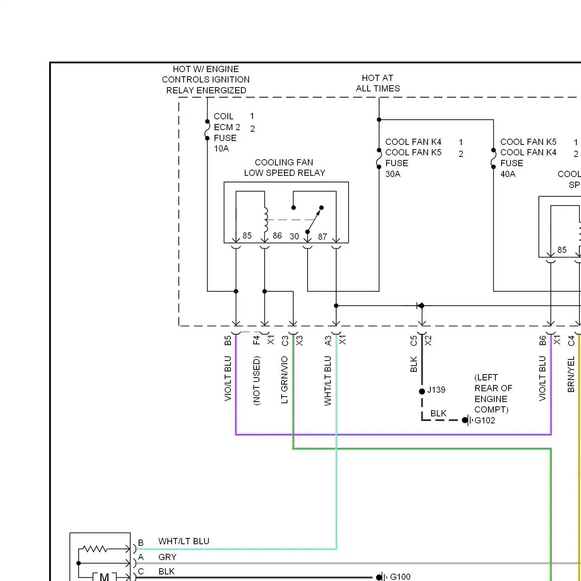Select connector pin C5 label
581x581 pixels.
(x=414, y=341)
